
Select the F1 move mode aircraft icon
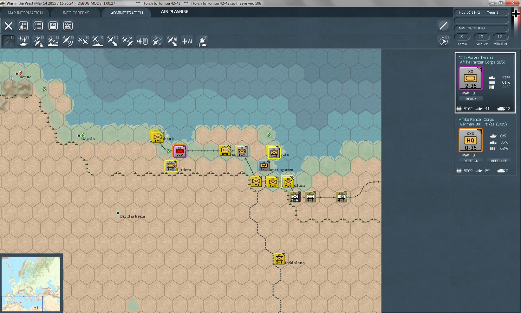pyautogui.click(x=8, y=41)
